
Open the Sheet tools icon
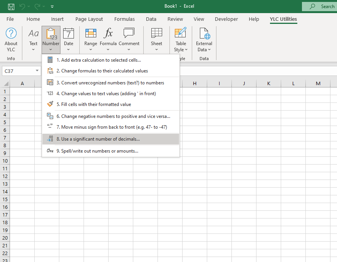coord(156,34)
